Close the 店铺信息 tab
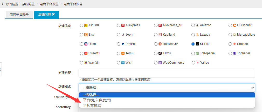The image size is (262, 112). click(x=53, y=14)
